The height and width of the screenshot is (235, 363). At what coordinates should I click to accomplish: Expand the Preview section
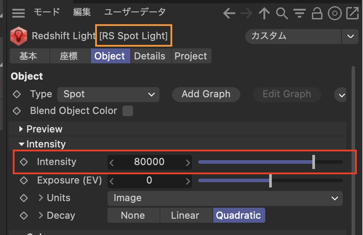coord(21,129)
